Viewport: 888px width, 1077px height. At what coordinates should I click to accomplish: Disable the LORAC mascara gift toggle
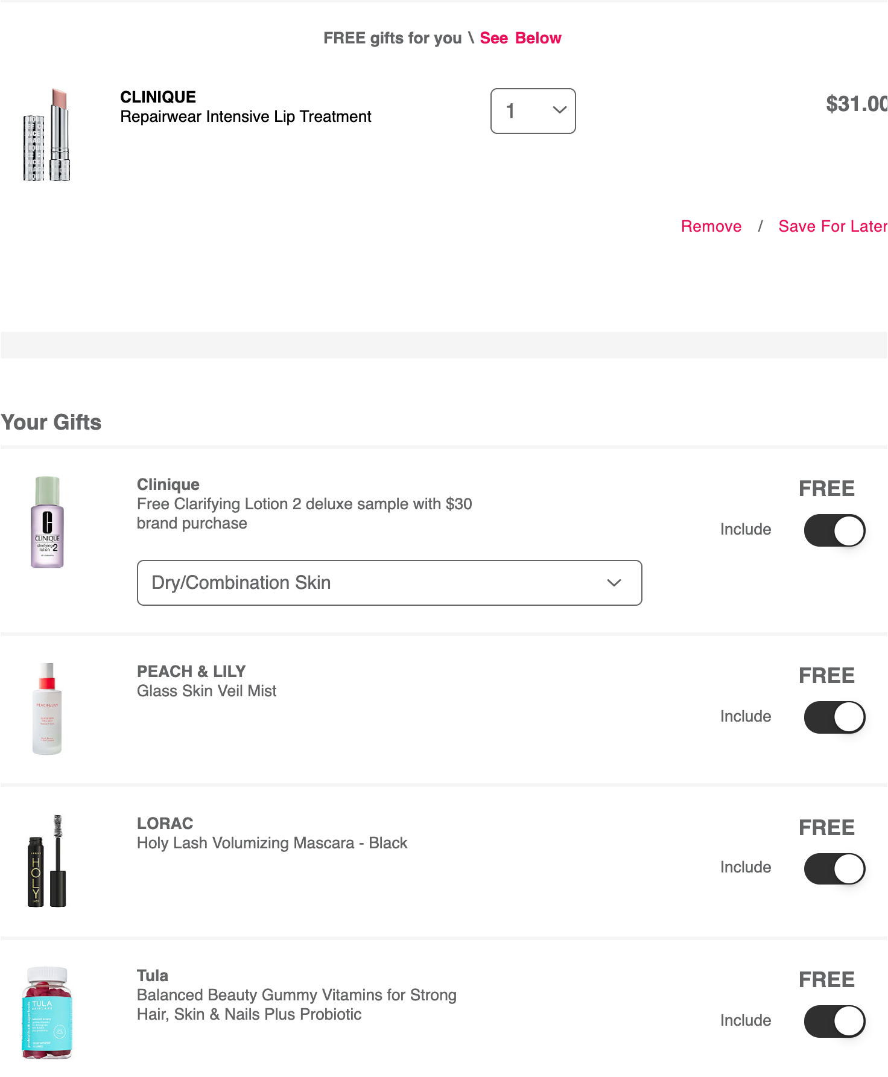pyautogui.click(x=835, y=869)
